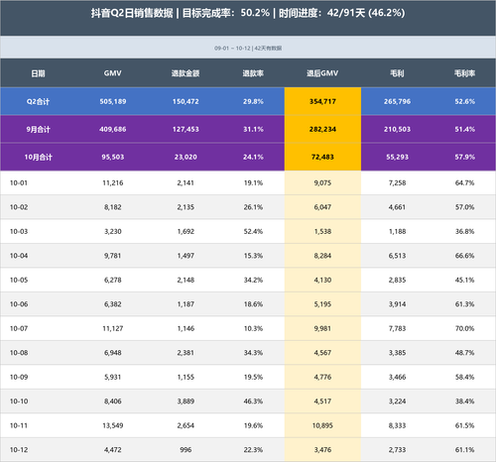This screenshot has width=496, height=462.
Task: Click refund amount 996 for 10-12
Action: pyautogui.click(x=186, y=450)
